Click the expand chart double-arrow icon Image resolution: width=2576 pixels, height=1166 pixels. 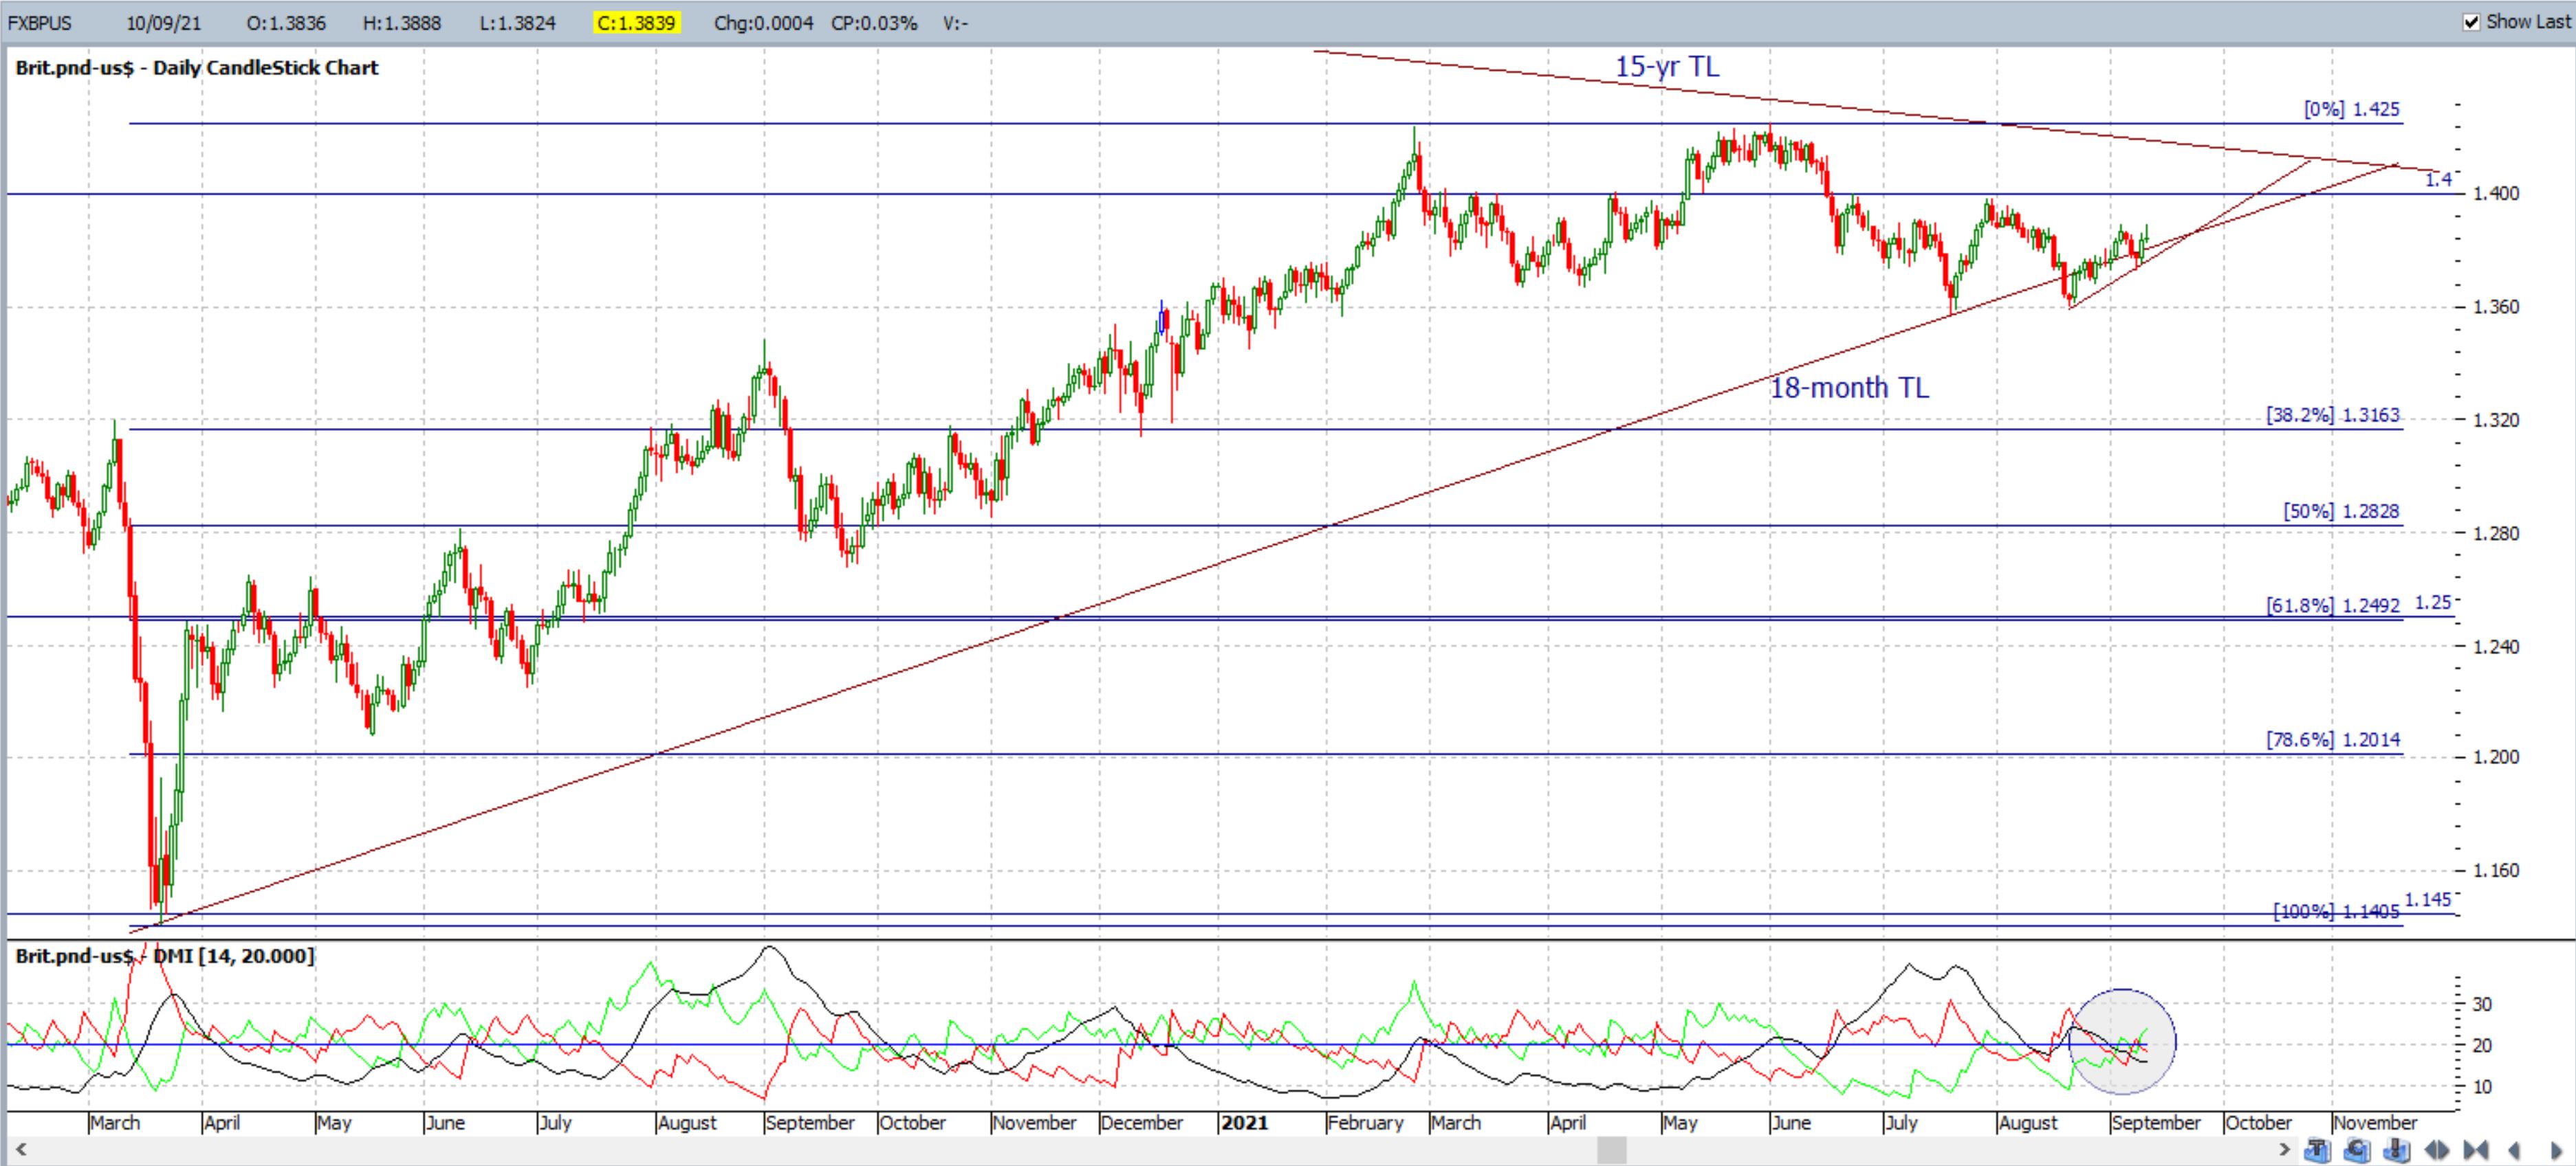[2437, 1151]
